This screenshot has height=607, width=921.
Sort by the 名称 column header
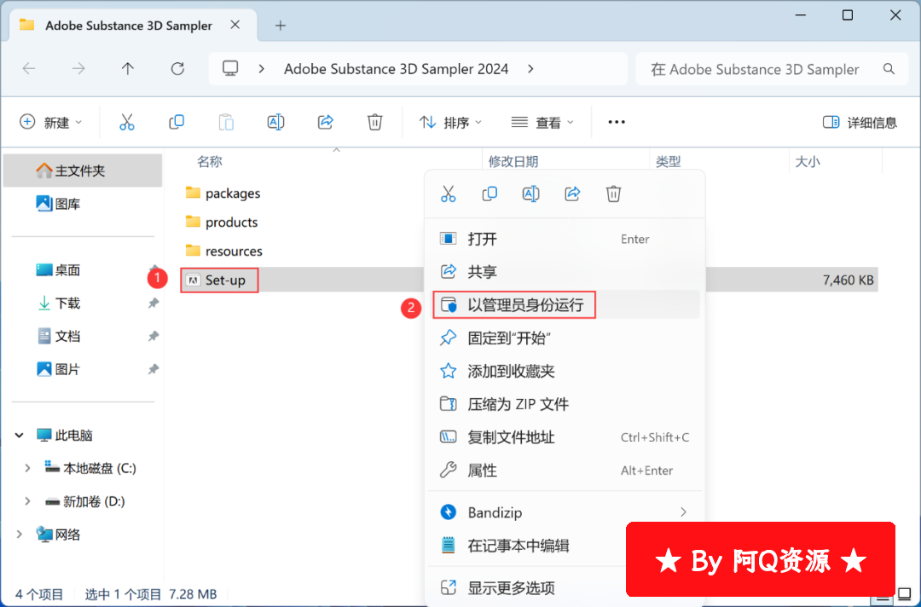[210, 161]
